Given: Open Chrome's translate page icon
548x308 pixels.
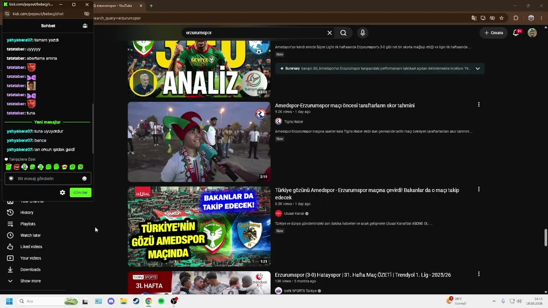Looking at the screenshot, I should [x=474, y=18].
